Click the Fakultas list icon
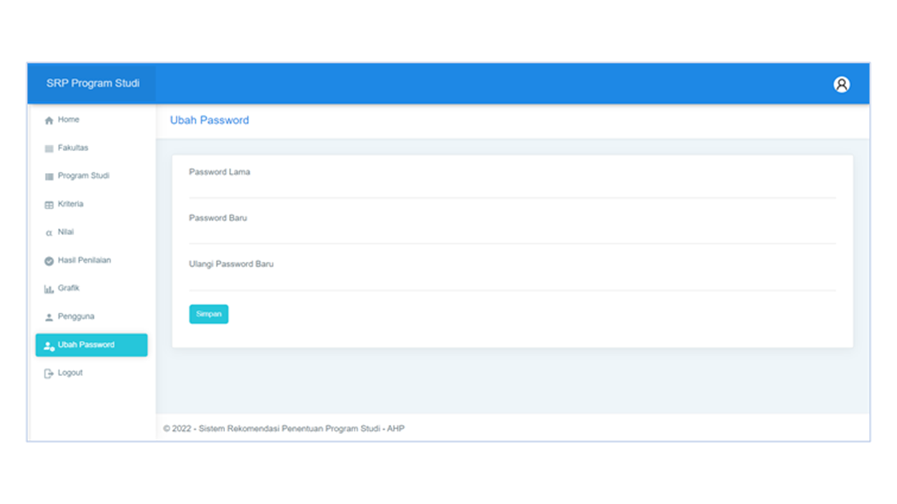897x504 pixels. [49, 148]
